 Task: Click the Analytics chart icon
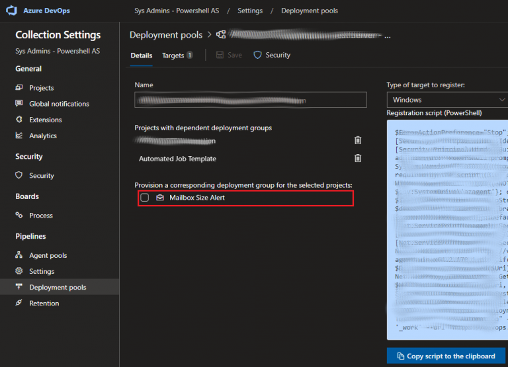coord(19,135)
